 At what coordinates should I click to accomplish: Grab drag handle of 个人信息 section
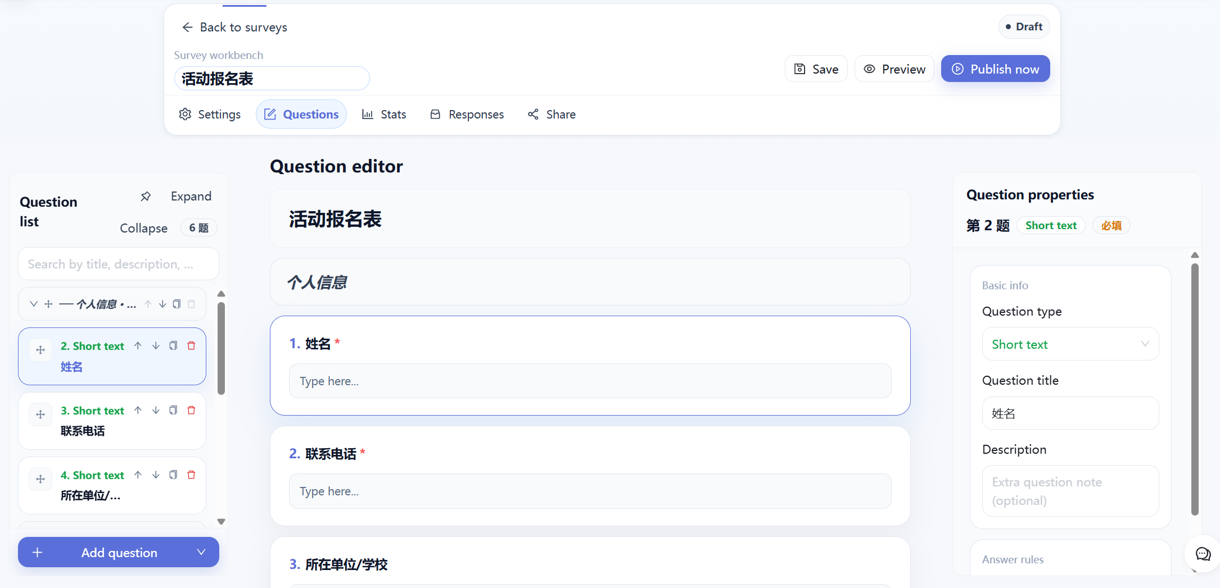(x=49, y=304)
